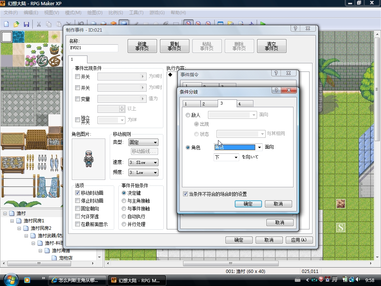Enable the 变量 condition checkbox
The height and width of the screenshot is (286, 381).
(x=77, y=99)
